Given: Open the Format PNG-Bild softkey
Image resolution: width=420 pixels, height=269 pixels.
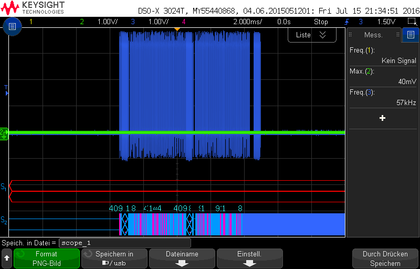Looking at the screenshot, I should pos(47,258).
